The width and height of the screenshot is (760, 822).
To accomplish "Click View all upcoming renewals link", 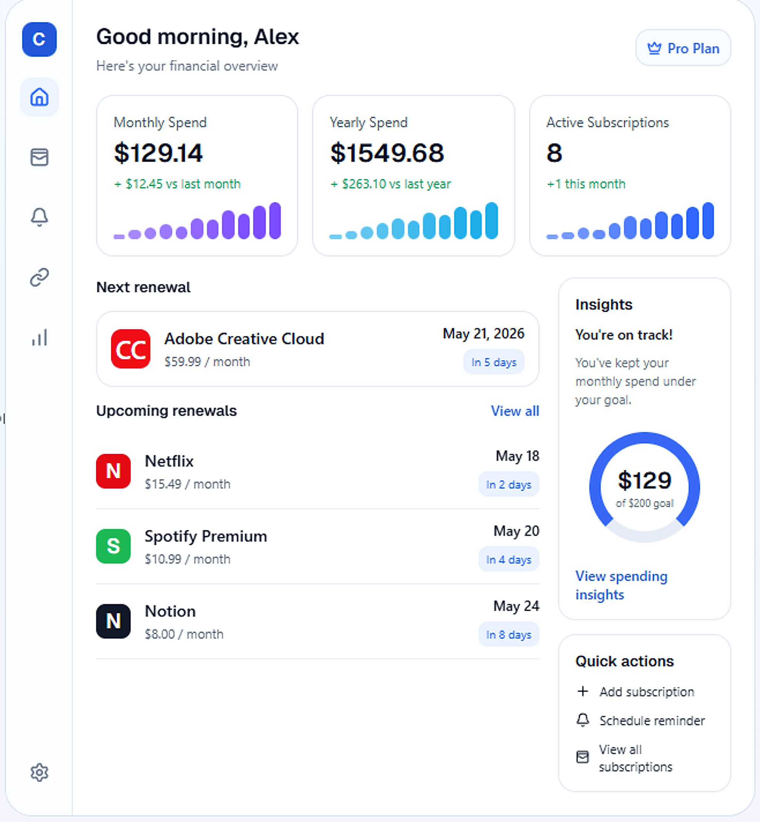I will click(x=514, y=411).
